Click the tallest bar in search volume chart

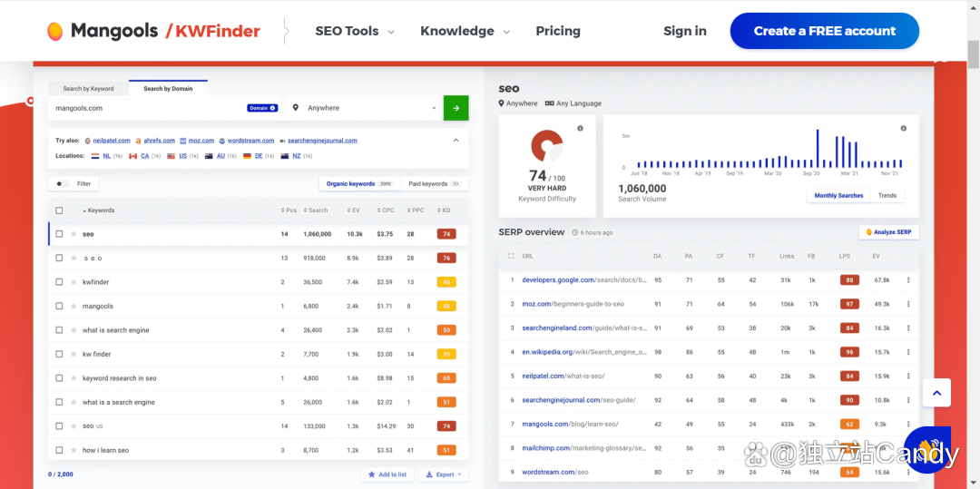click(x=818, y=149)
